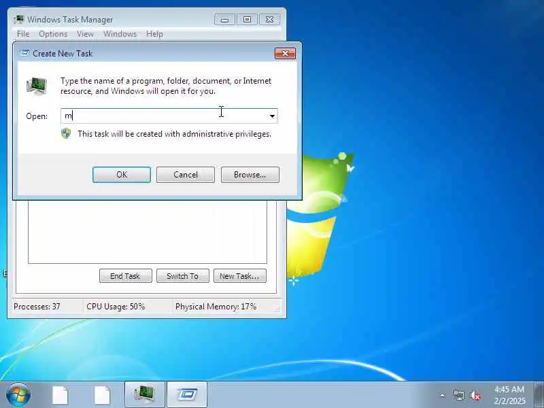Click the Physical Memory: 17% status text
The image size is (544, 408).
click(x=216, y=307)
